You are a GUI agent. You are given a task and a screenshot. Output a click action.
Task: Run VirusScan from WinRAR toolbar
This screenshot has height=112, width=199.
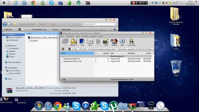point(132,42)
